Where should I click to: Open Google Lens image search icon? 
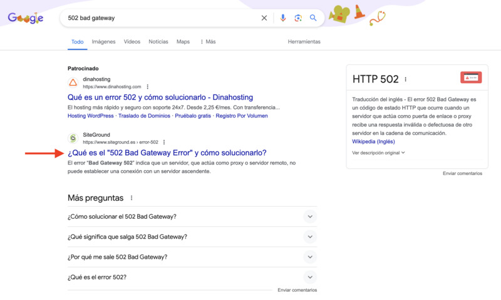(x=298, y=18)
